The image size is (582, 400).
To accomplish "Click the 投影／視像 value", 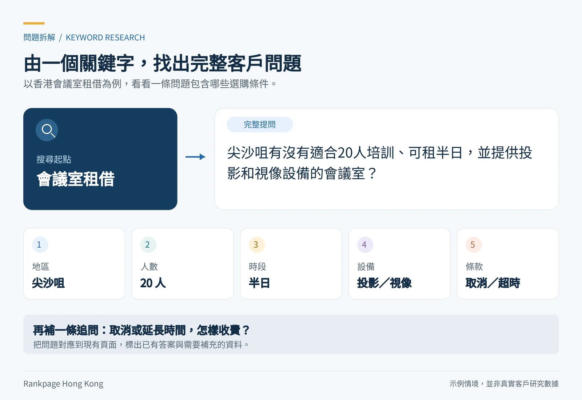I will (384, 283).
